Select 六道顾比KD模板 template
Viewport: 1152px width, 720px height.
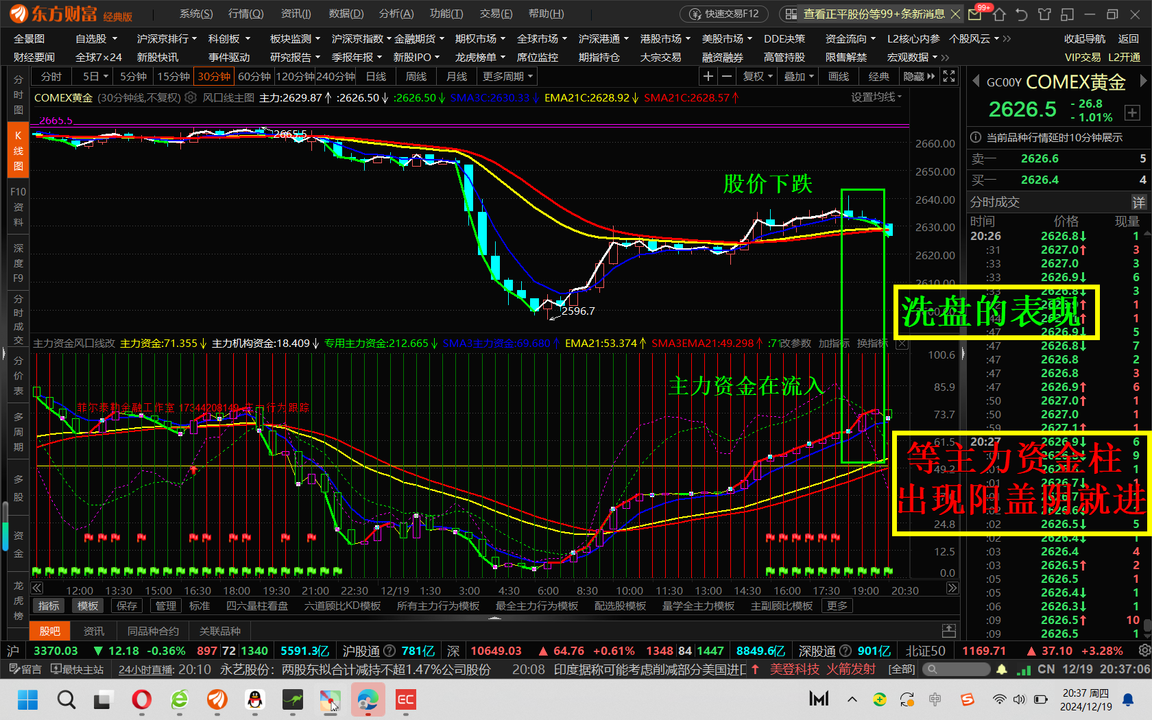342,606
